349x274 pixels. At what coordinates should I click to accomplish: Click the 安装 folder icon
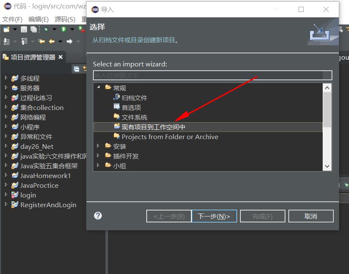point(108,145)
